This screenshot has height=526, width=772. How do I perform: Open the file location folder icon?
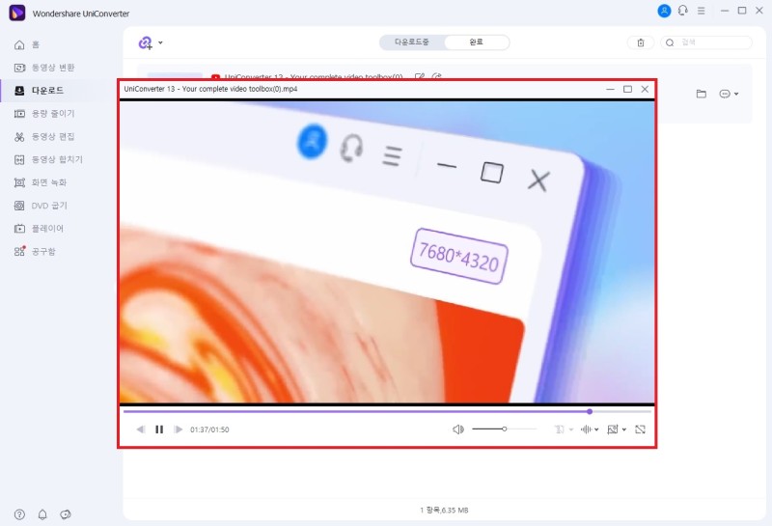point(702,94)
